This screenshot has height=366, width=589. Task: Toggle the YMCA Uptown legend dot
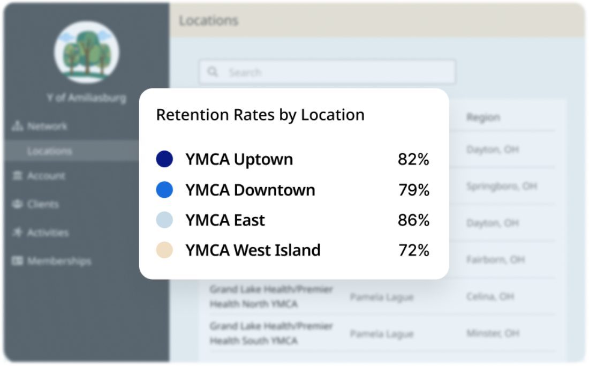point(165,159)
